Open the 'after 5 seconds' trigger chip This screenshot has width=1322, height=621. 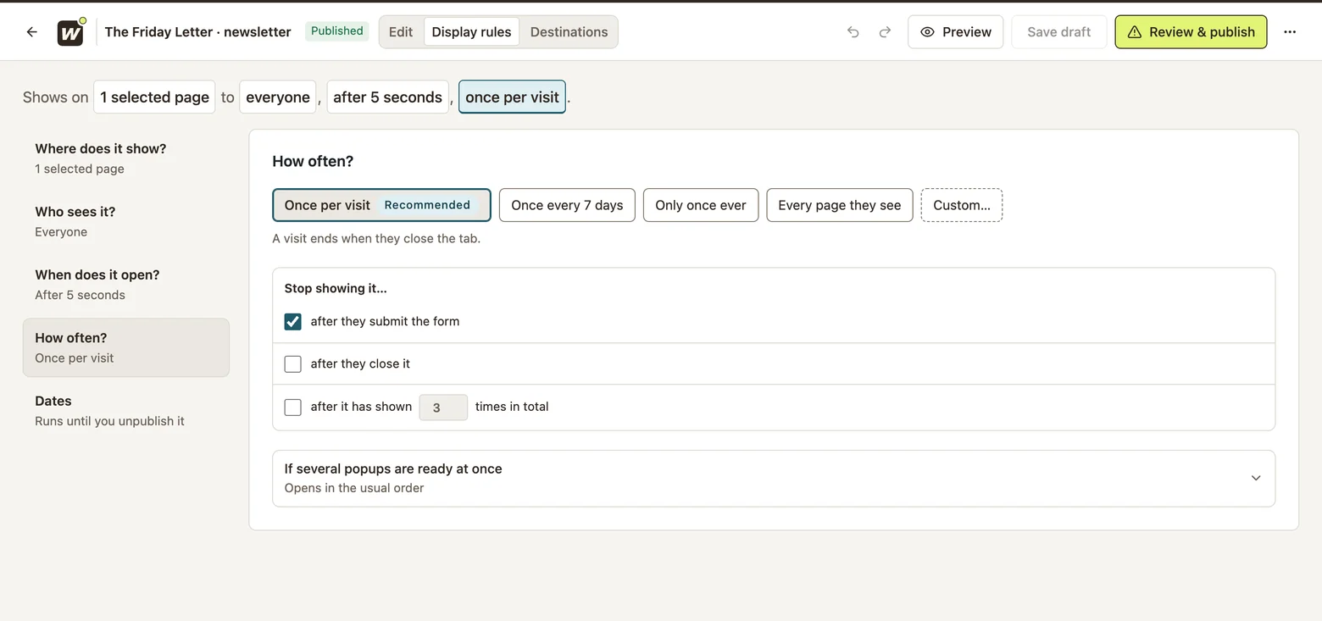tap(387, 97)
